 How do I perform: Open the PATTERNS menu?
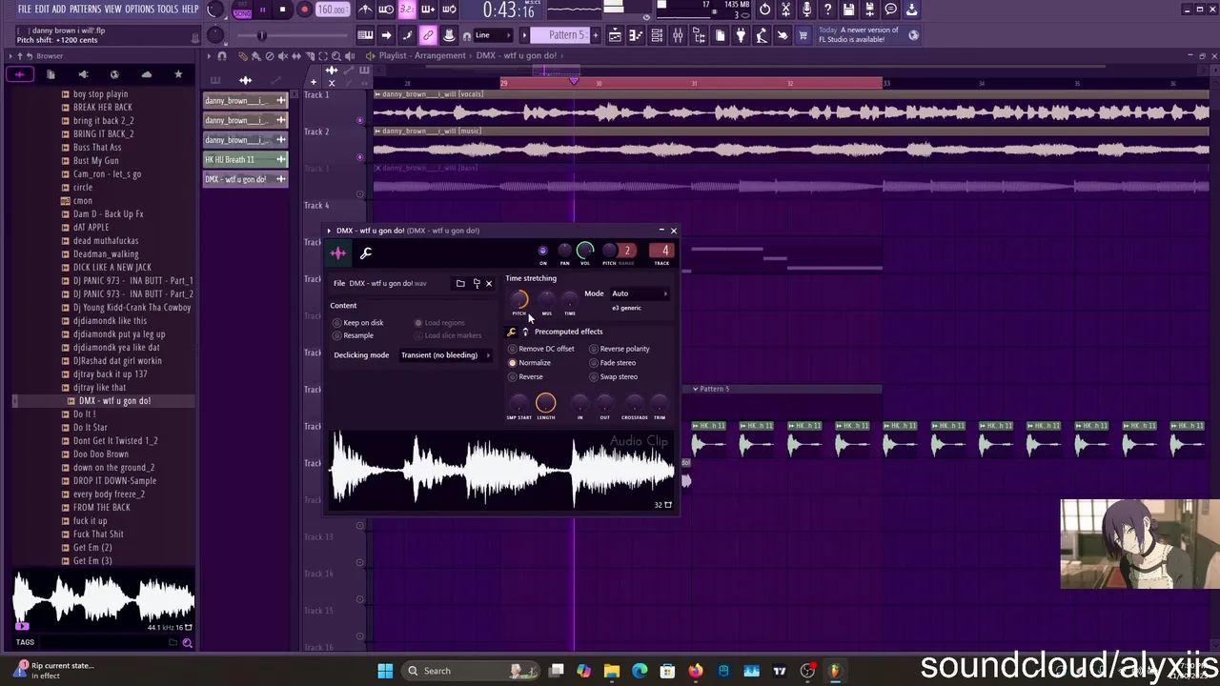point(85,10)
